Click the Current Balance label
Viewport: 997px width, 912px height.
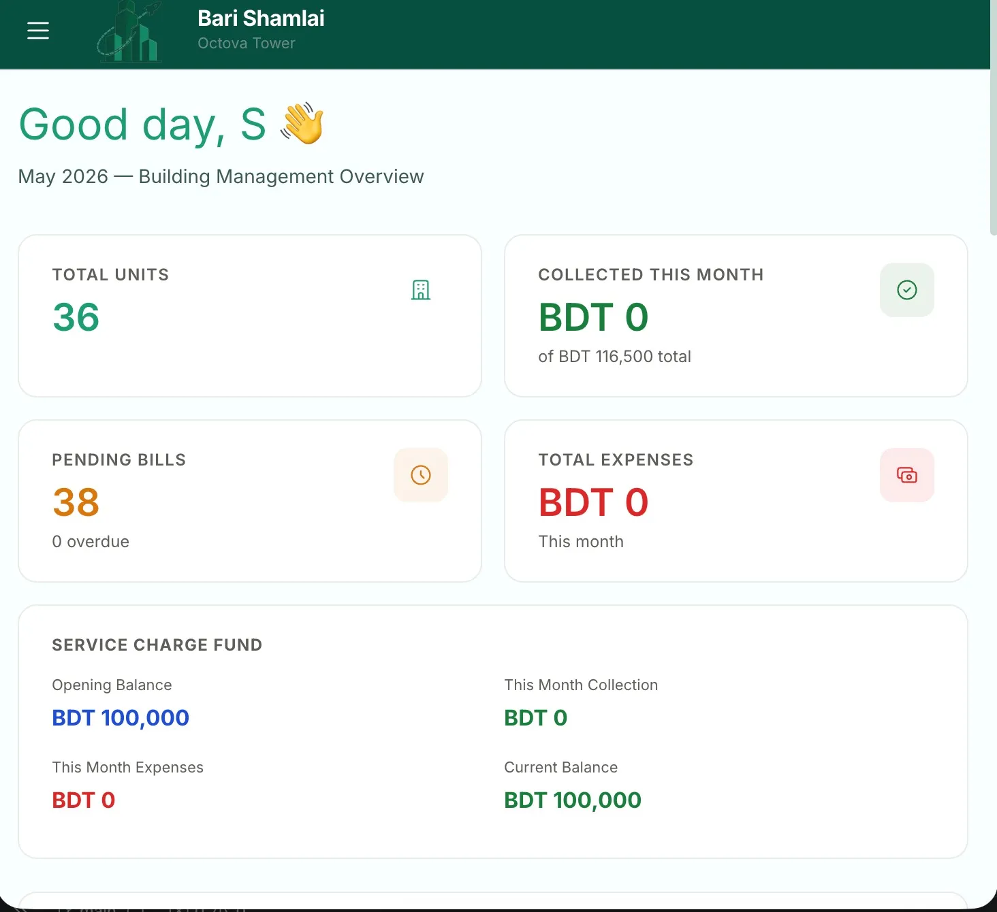(x=561, y=767)
